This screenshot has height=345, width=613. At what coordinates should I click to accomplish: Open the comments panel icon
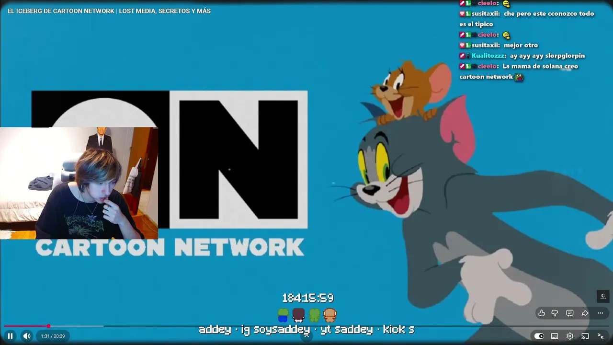coord(570,313)
